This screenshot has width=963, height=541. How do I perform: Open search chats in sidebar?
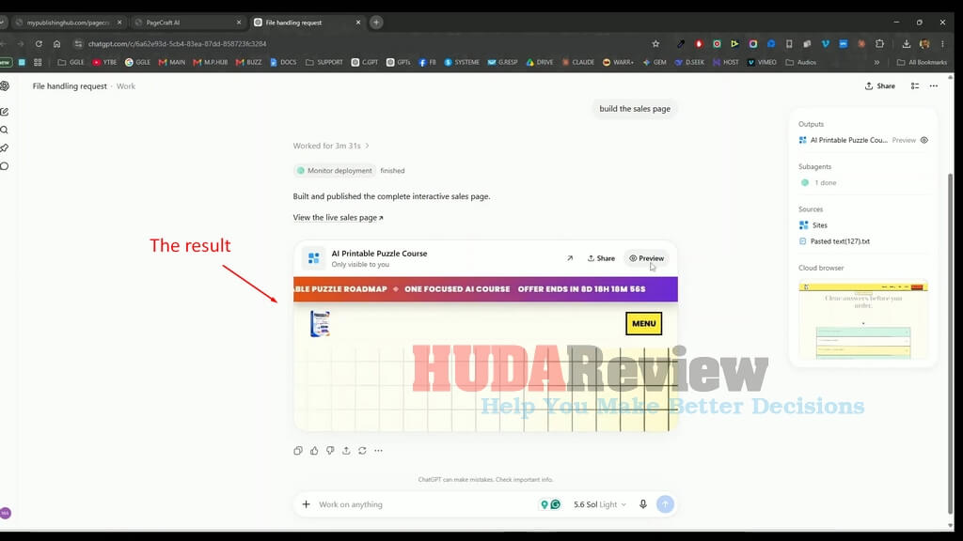[x=5, y=130]
